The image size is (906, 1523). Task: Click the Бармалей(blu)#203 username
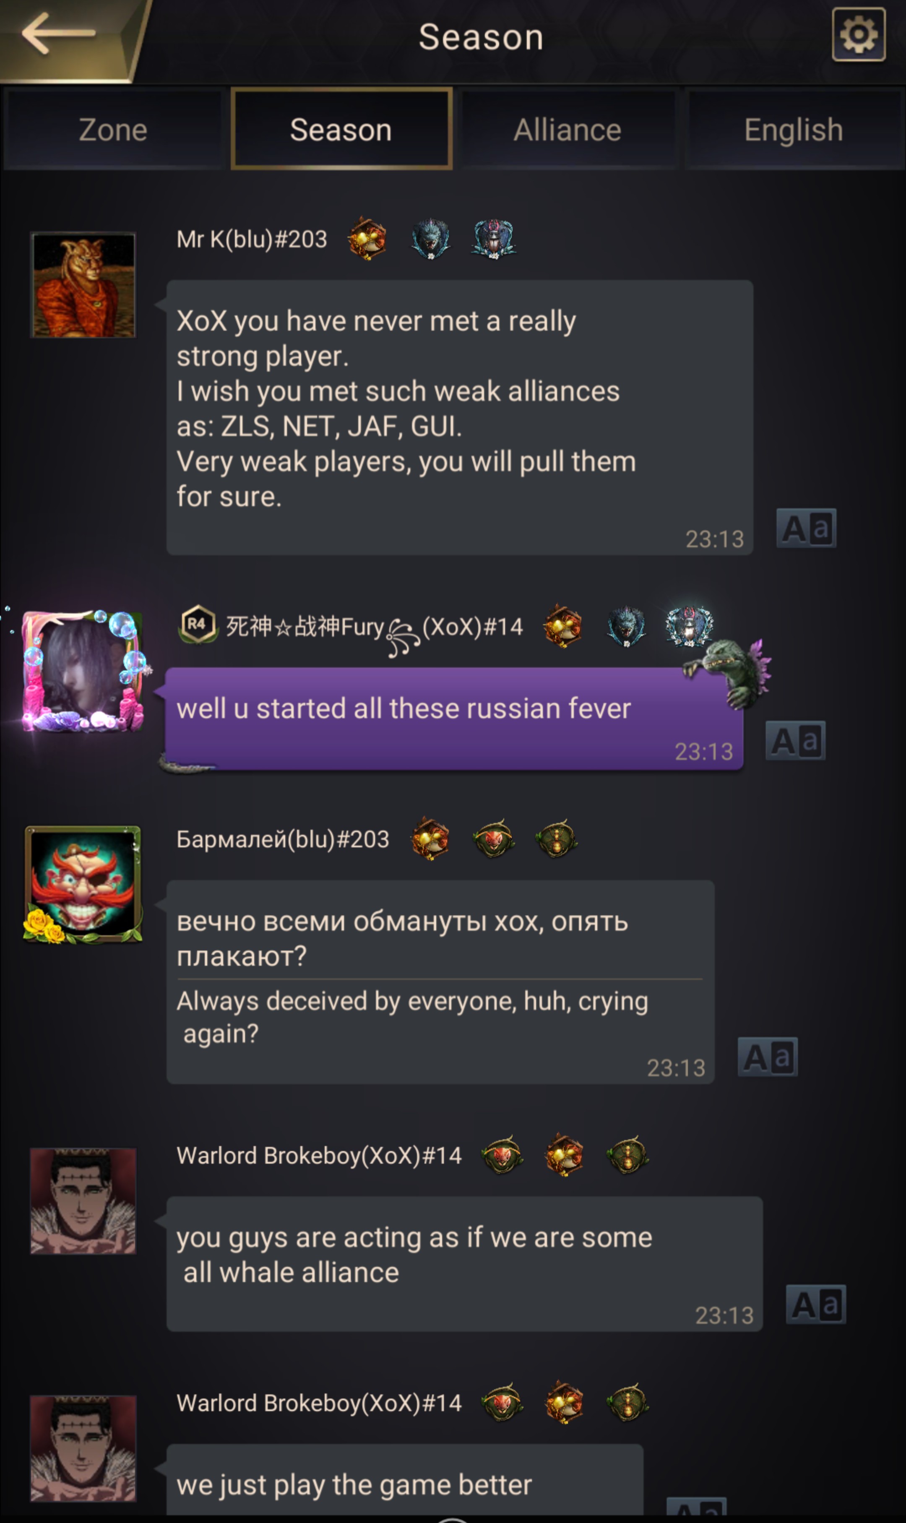pos(283,839)
